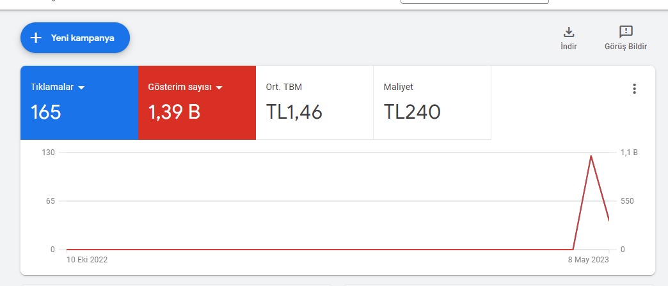This screenshot has width=668, height=286.
Task: Open the Görüş Bildir feedback bubble icon
Action: (x=625, y=32)
